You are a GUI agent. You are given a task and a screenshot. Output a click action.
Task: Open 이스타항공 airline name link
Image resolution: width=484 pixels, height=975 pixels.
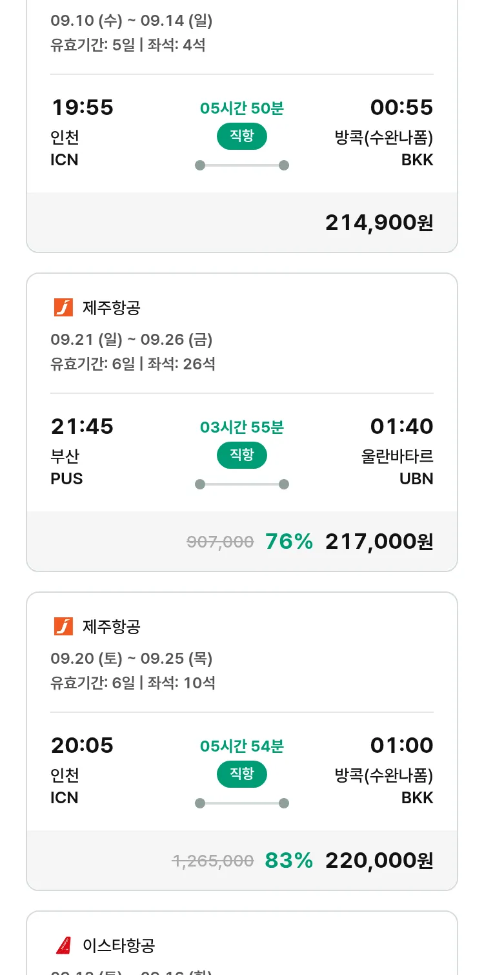point(119,946)
